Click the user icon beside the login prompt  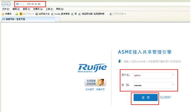pos(120,61)
